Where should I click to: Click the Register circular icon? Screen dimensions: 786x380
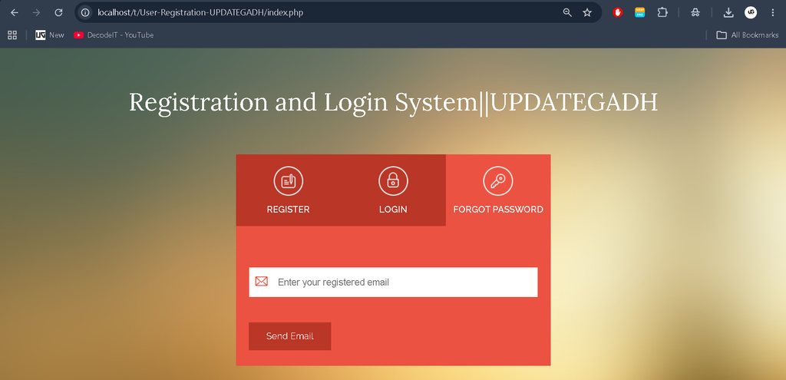(289, 180)
